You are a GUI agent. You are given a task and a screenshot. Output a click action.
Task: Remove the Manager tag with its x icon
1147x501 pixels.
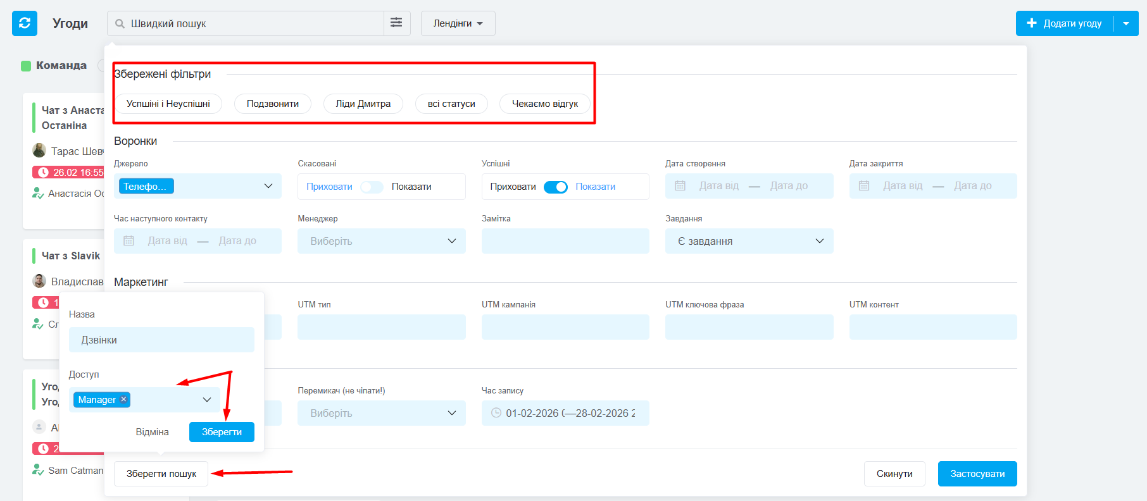pyautogui.click(x=124, y=399)
